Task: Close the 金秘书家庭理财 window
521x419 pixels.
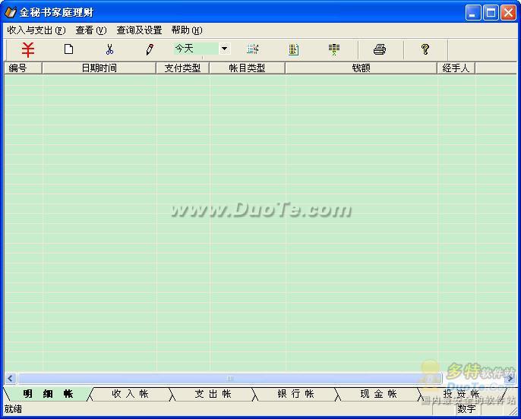Action: pos(508,13)
